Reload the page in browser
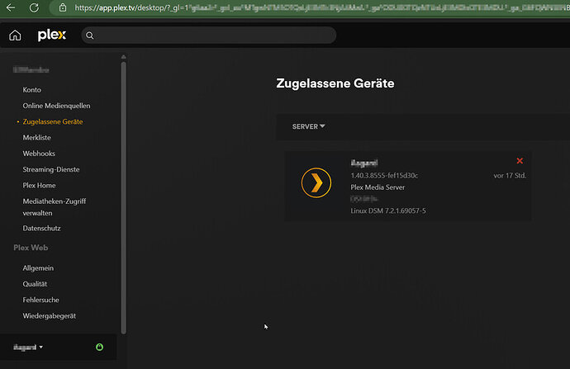 [34, 7]
